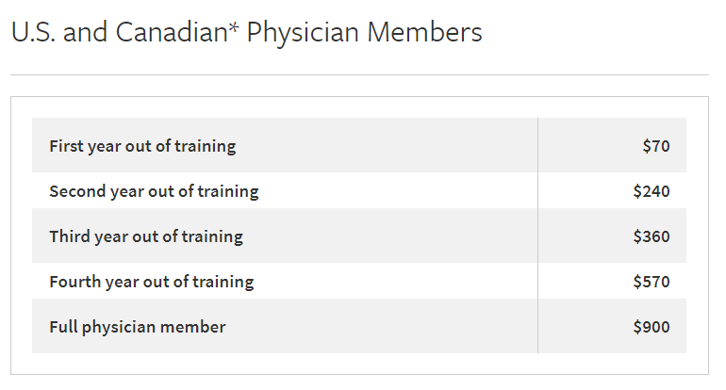Screen dimensions: 726x390
Task: Select the 'First year out of training' row label
Action: tap(142, 146)
